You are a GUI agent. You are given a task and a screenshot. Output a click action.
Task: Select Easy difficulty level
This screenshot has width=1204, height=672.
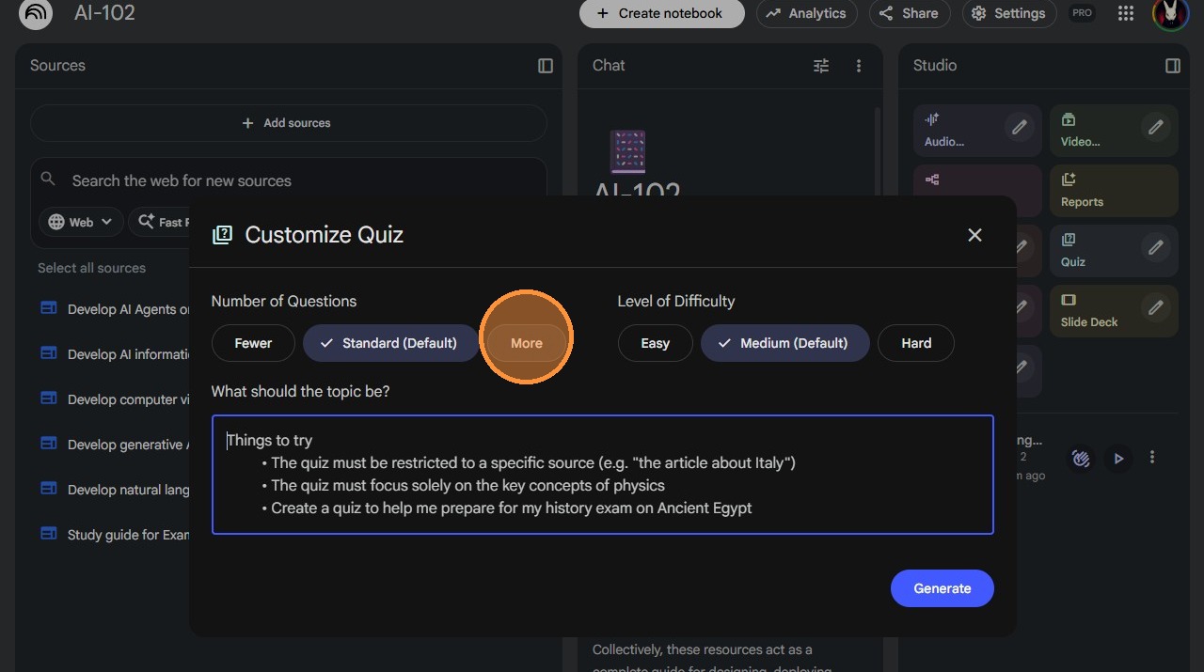[655, 343]
